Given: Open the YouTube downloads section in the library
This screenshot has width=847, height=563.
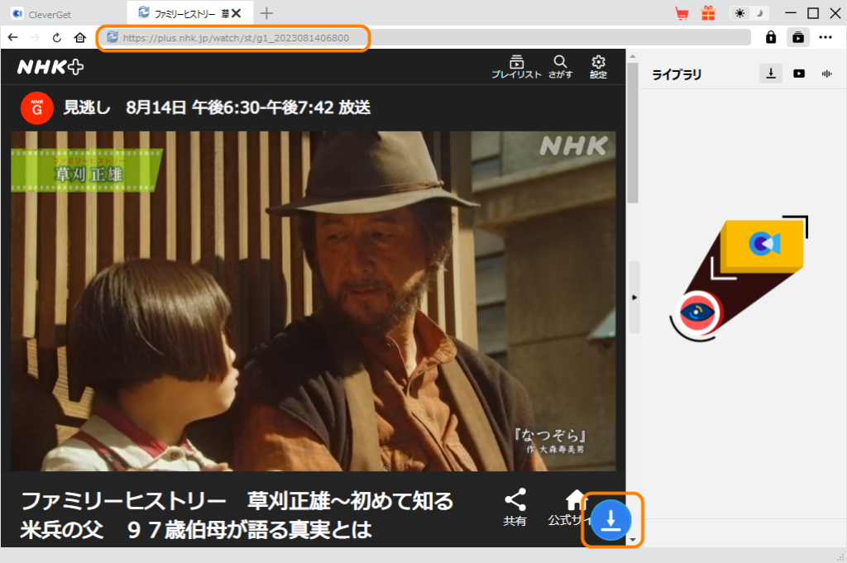Looking at the screenshot, I should pyautogui.click(x=798, y=73).
